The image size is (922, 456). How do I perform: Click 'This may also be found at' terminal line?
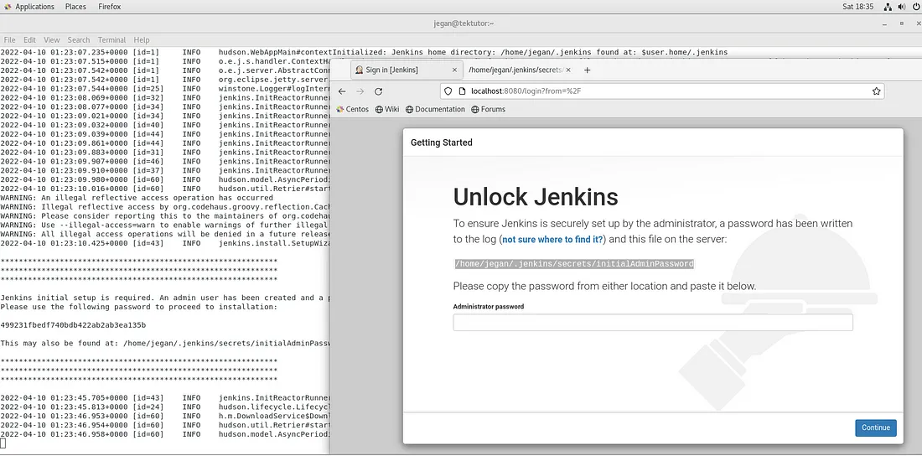point(164,343)
